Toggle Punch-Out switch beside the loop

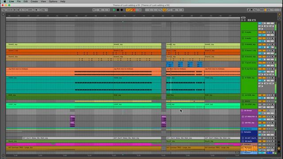(x=168, y=10)
